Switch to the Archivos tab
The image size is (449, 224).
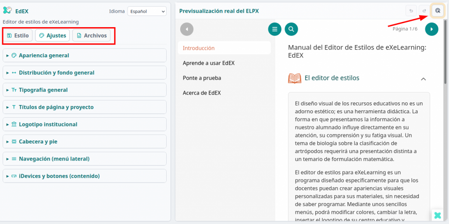click(91, 35)
